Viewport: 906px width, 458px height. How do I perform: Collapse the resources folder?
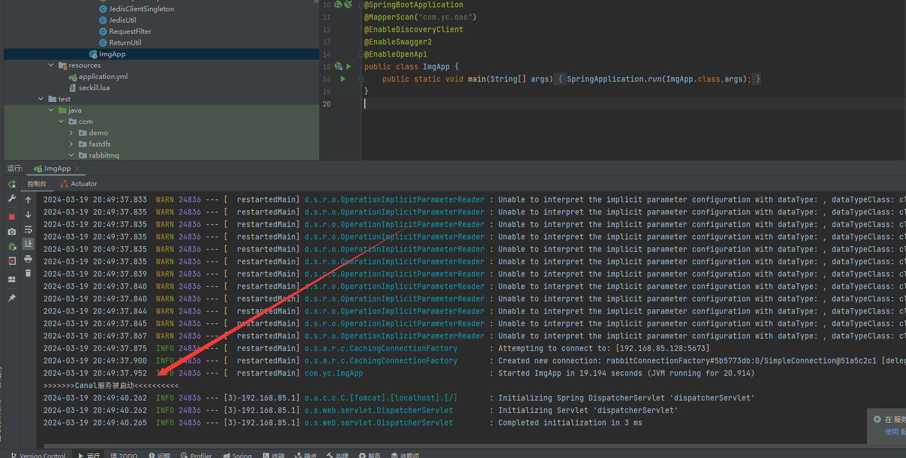coord(51,65)
